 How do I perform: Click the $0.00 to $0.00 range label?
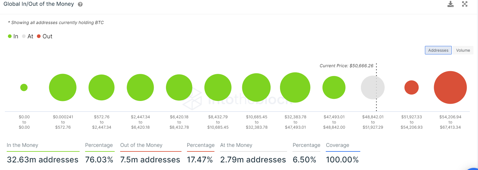coord(24,122)
